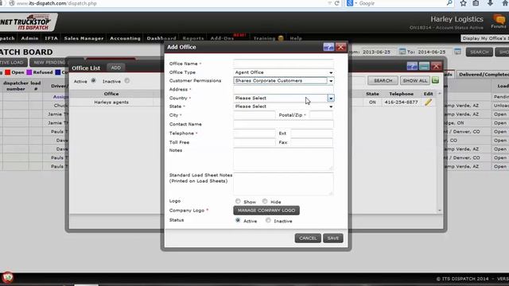Open the Help menu
The image size is (509, 286).
(296, 38)
